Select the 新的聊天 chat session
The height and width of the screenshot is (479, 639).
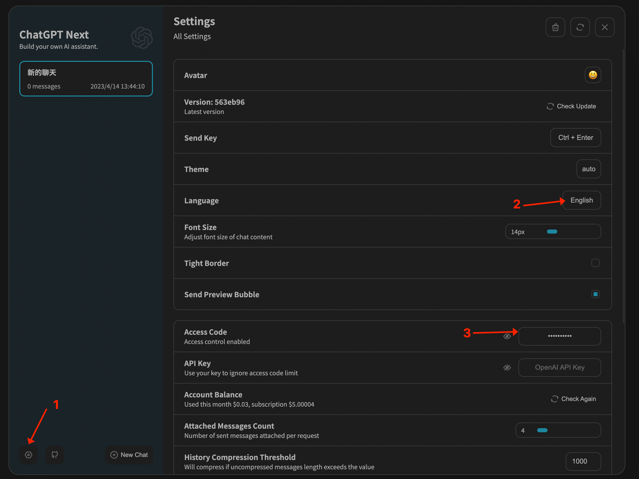86,79
